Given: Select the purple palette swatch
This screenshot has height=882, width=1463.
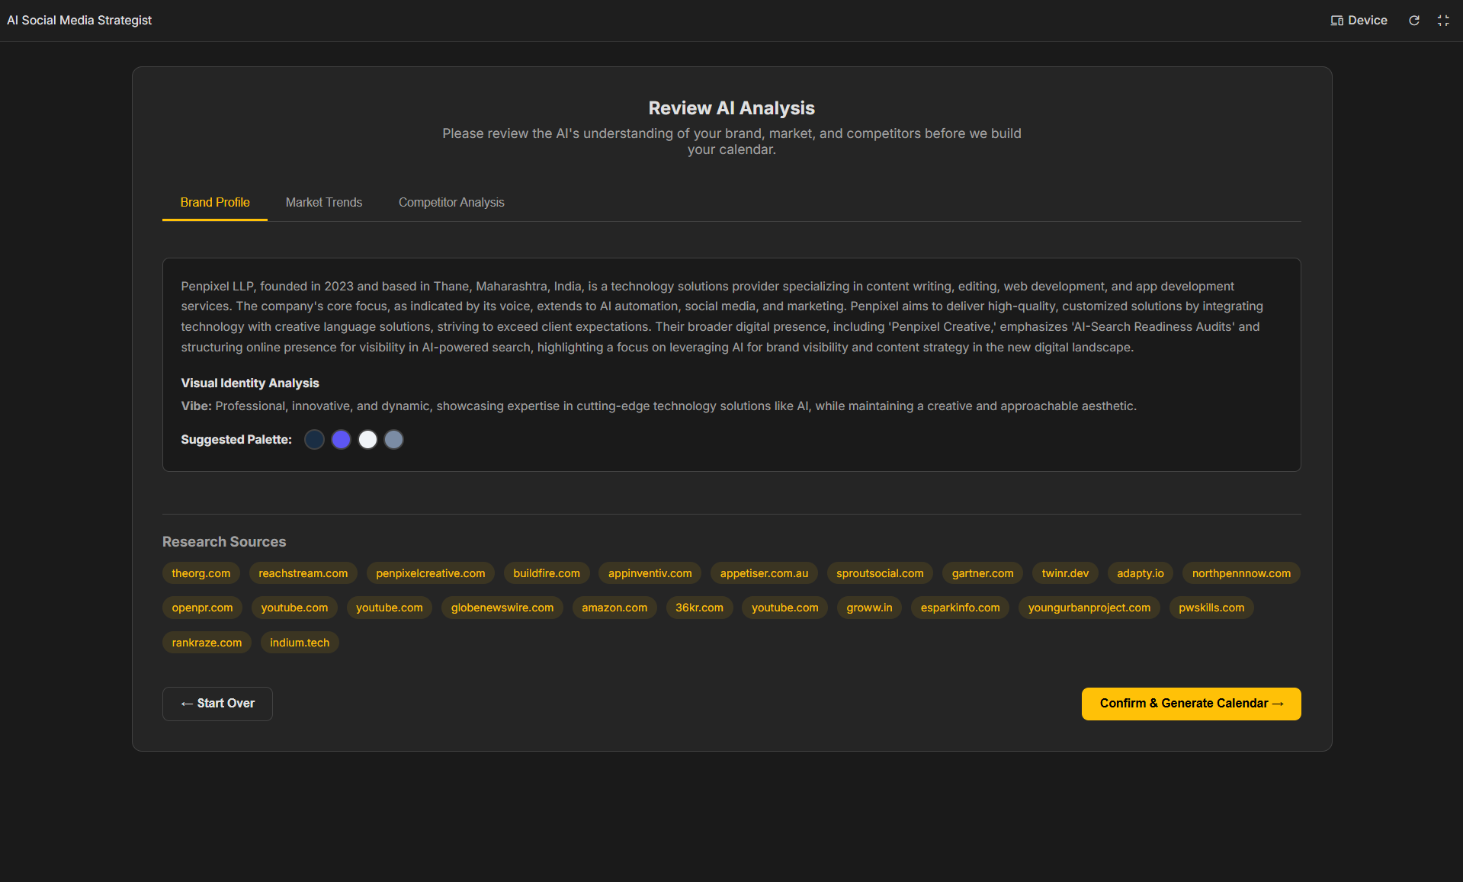Looking at the screenshot, I should click(x=341, y=439).
